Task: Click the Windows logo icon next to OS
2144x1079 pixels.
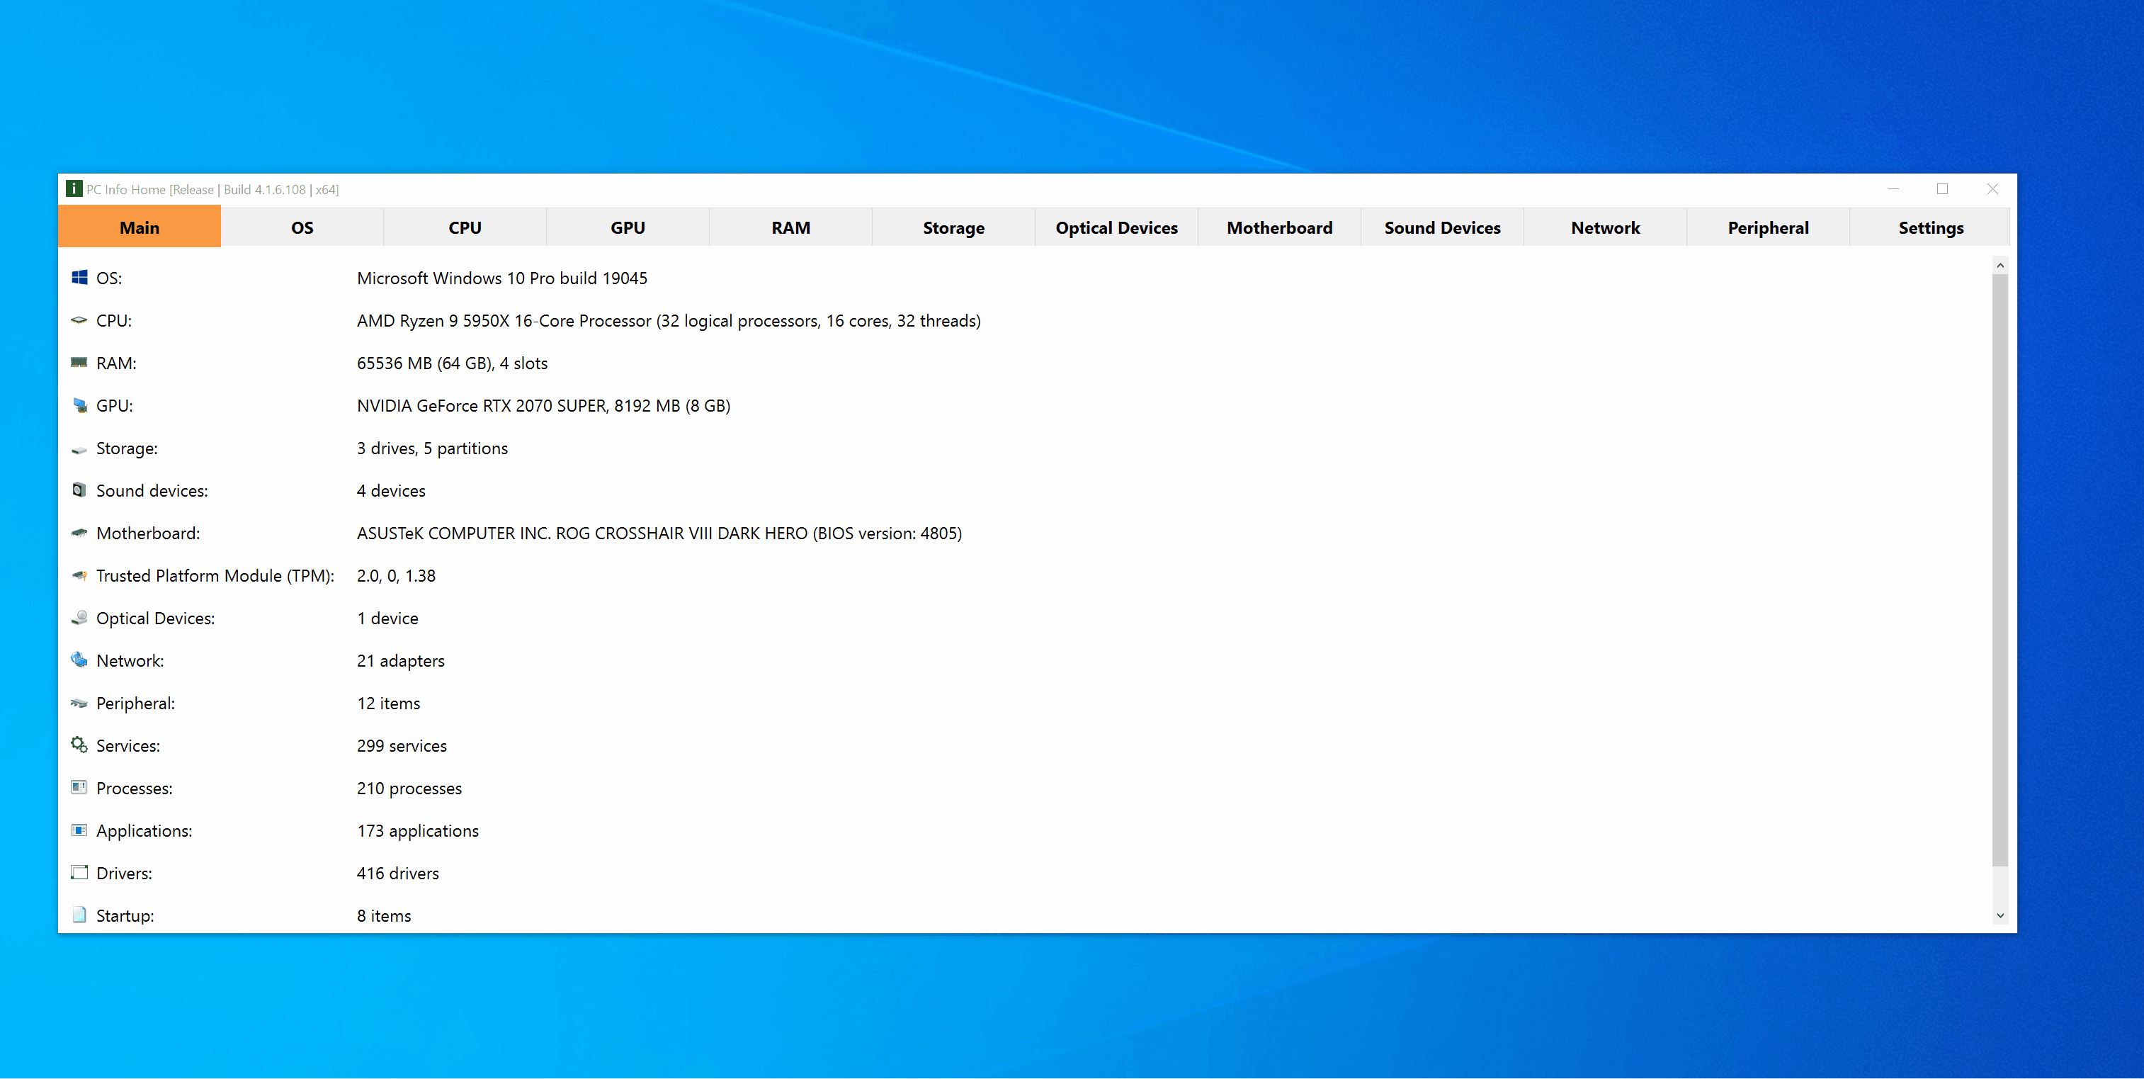Action: pos(79,277)
